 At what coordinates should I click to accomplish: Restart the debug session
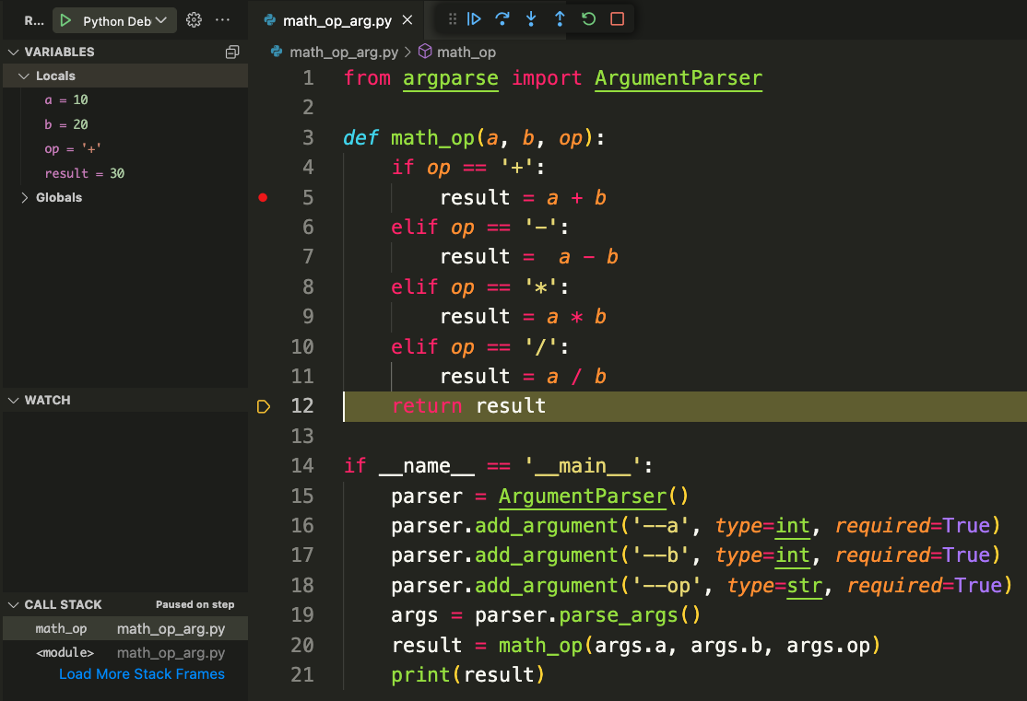point(589,19)
